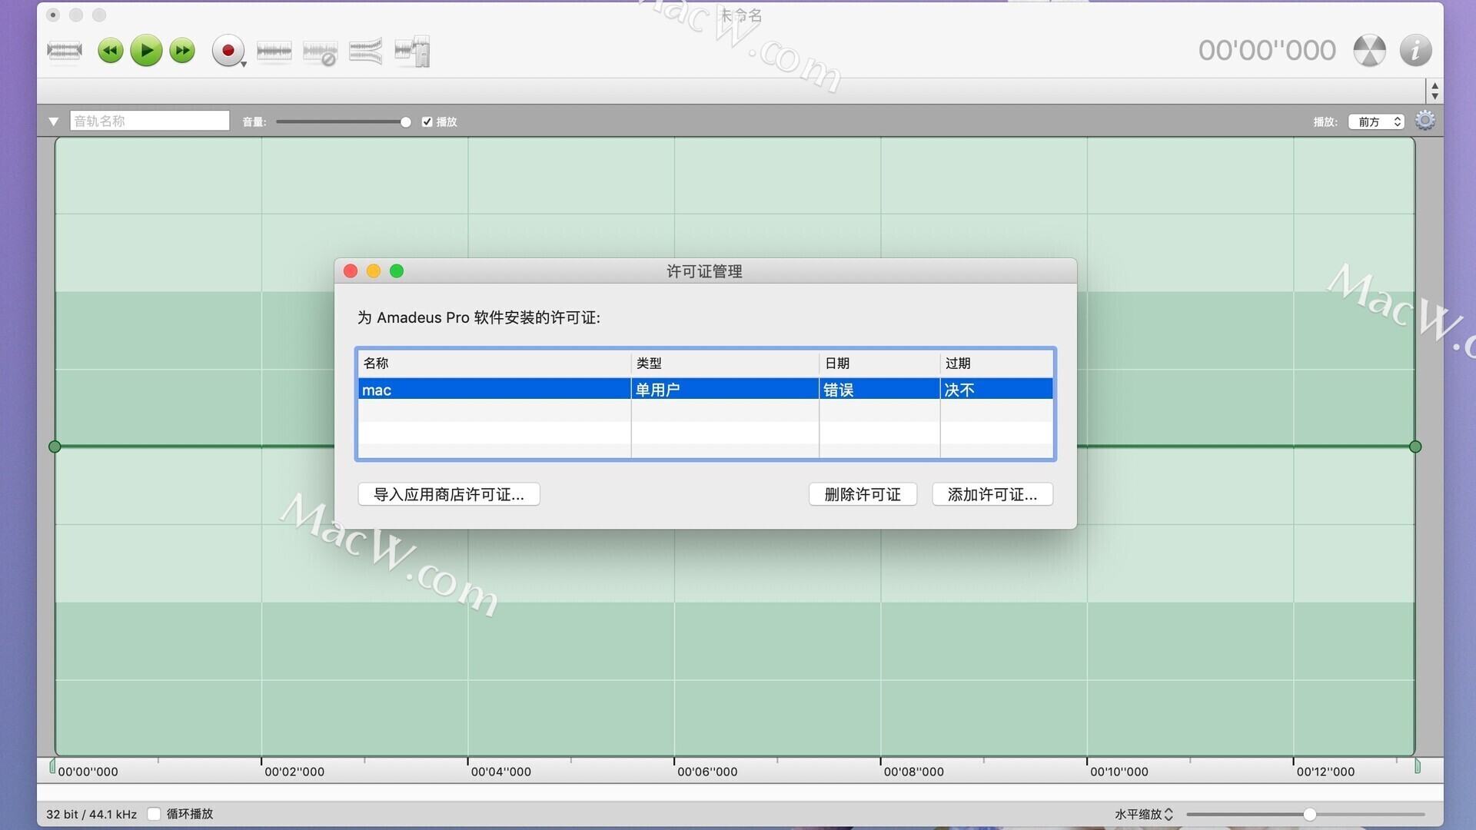Click the 00'02''000 timeline marker

point(294,772)
